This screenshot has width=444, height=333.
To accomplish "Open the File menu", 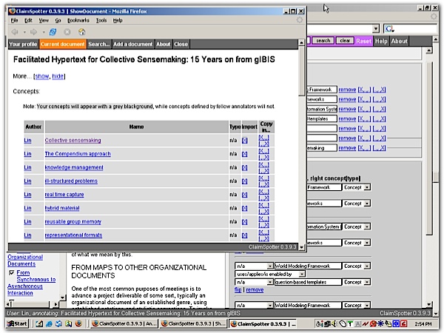I will 15,20.
